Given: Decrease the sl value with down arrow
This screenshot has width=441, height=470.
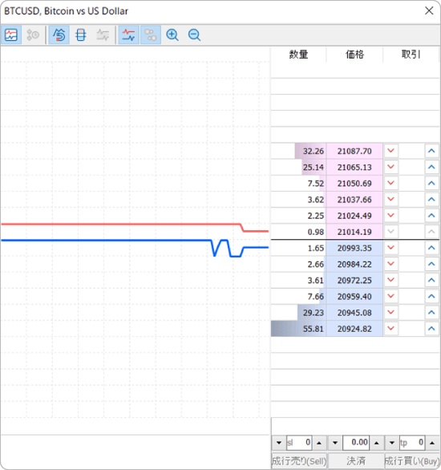Looking at the screenshot, I should click(x=279, y=443).
